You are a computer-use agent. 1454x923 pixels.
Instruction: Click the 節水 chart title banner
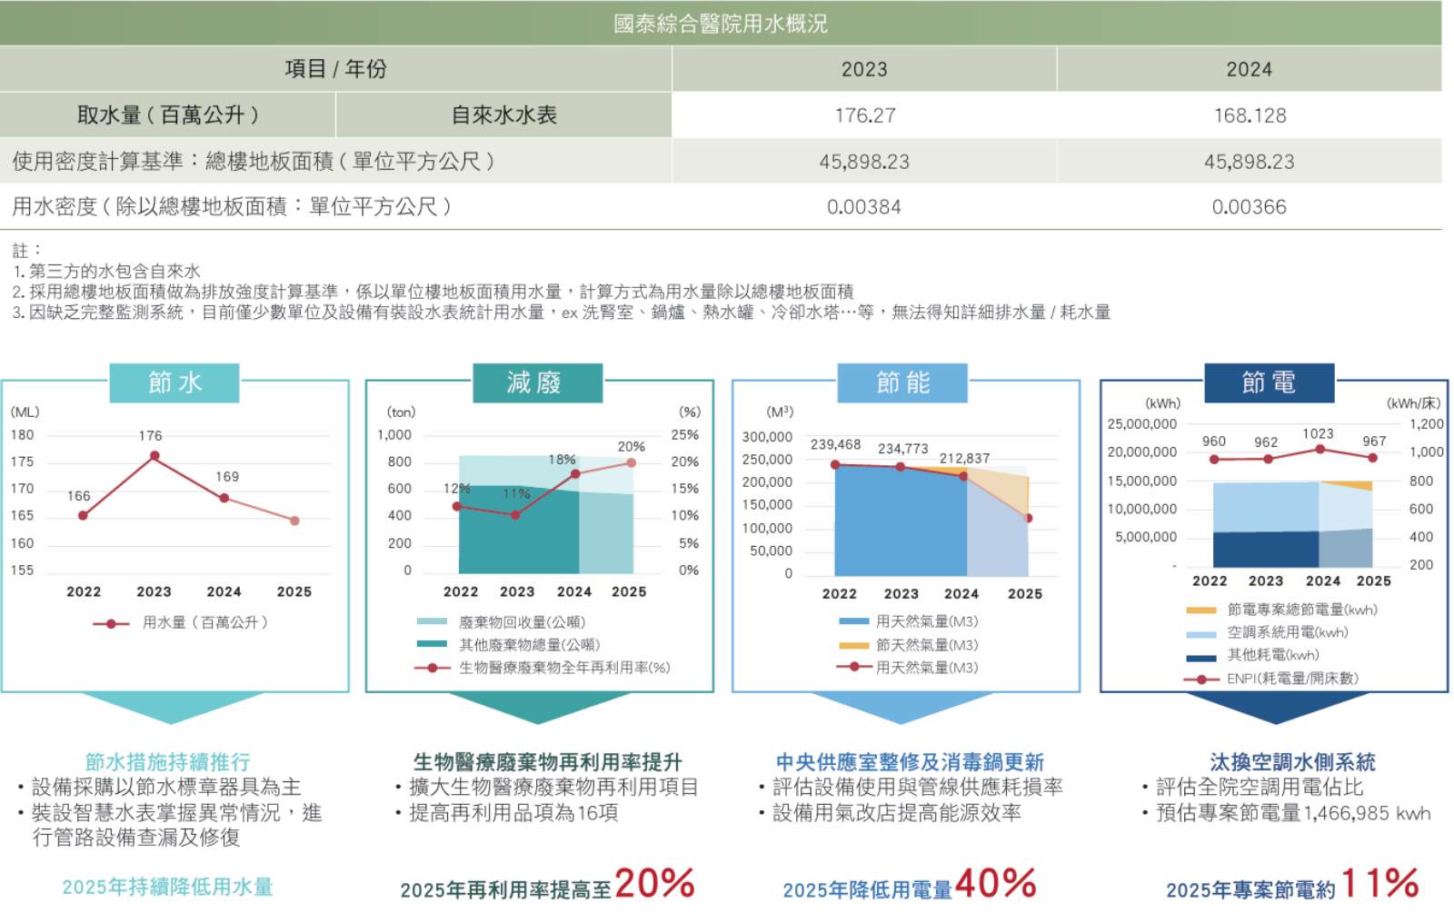pyautogui.click(x=174, y=382)
